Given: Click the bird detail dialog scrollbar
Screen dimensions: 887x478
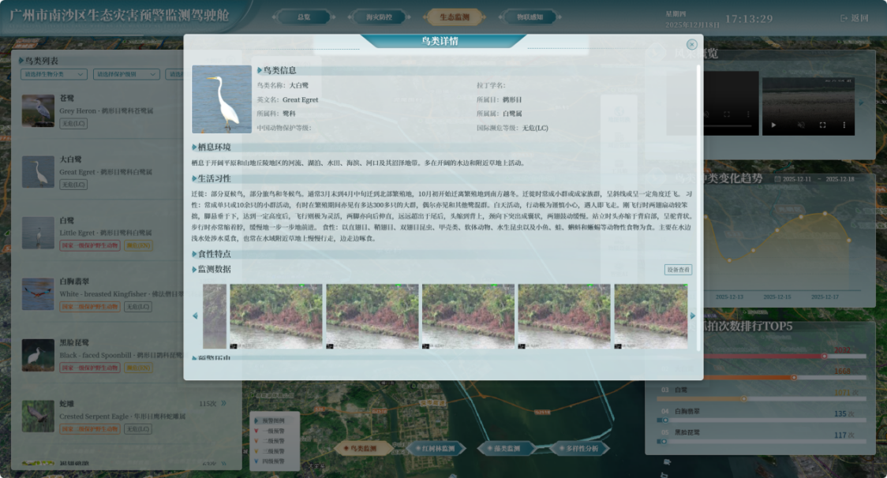Looking at the screenshot, I should [698, 207].
